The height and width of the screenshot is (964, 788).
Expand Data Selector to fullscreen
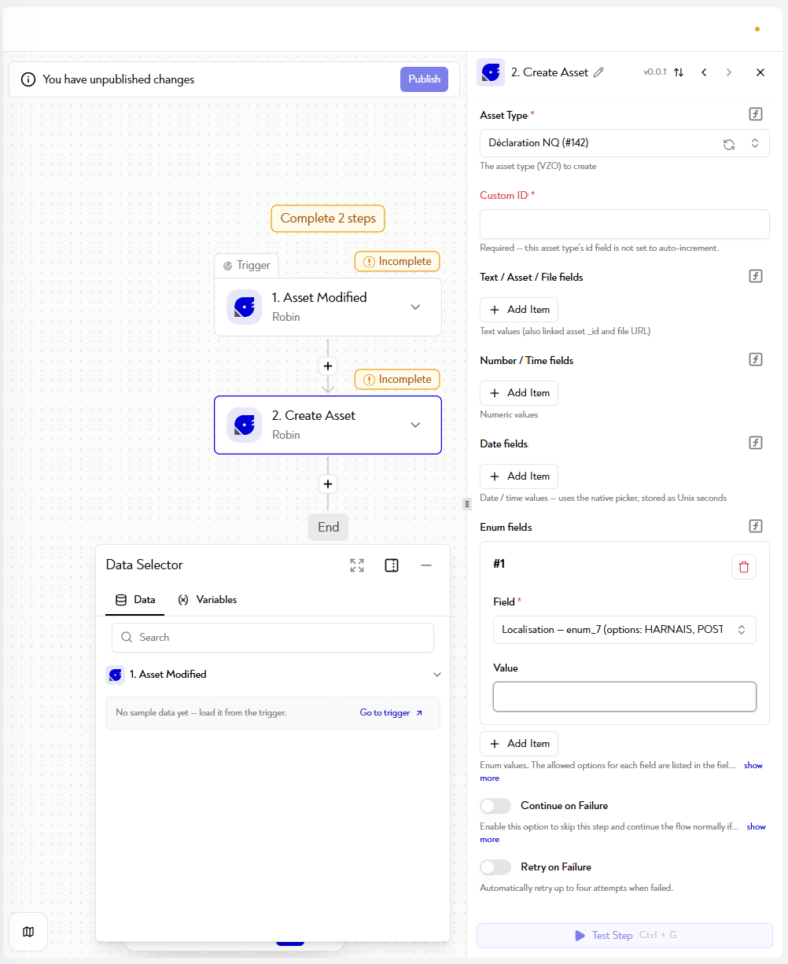point(357,565)
